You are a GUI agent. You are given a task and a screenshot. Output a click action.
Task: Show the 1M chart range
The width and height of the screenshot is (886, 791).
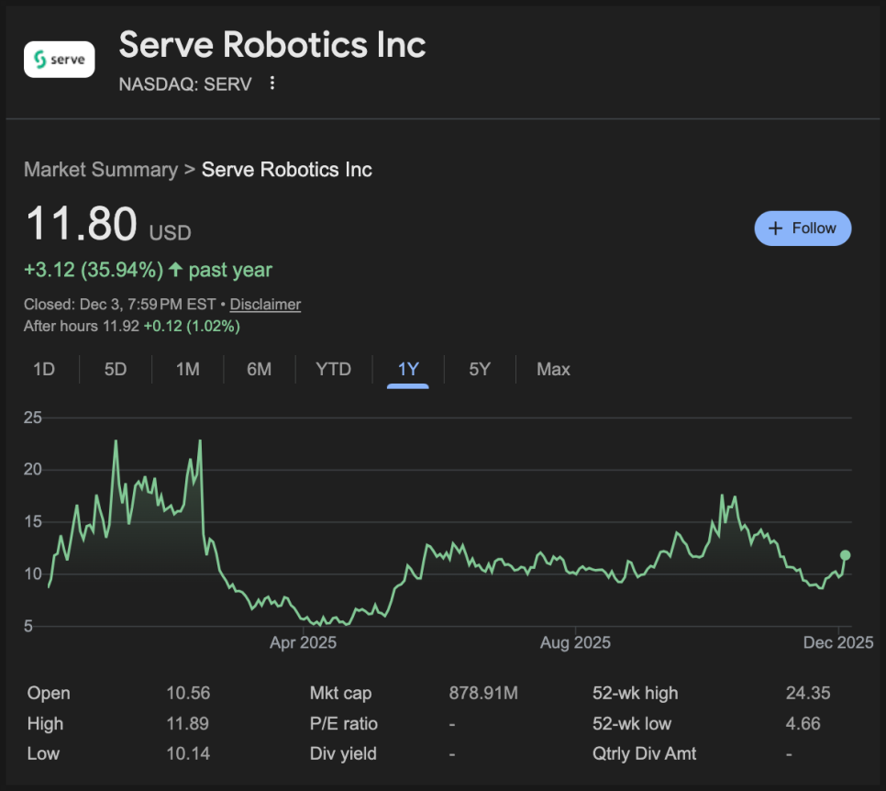coord(188,369)
